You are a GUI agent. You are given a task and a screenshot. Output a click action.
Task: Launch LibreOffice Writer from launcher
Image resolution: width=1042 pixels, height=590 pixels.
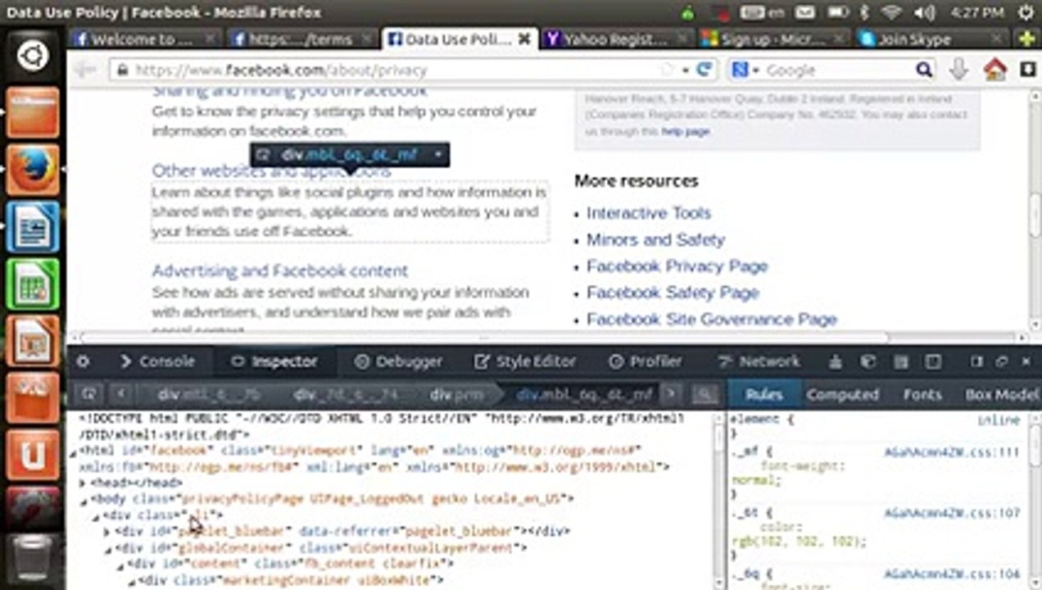(x=33, y=227)
